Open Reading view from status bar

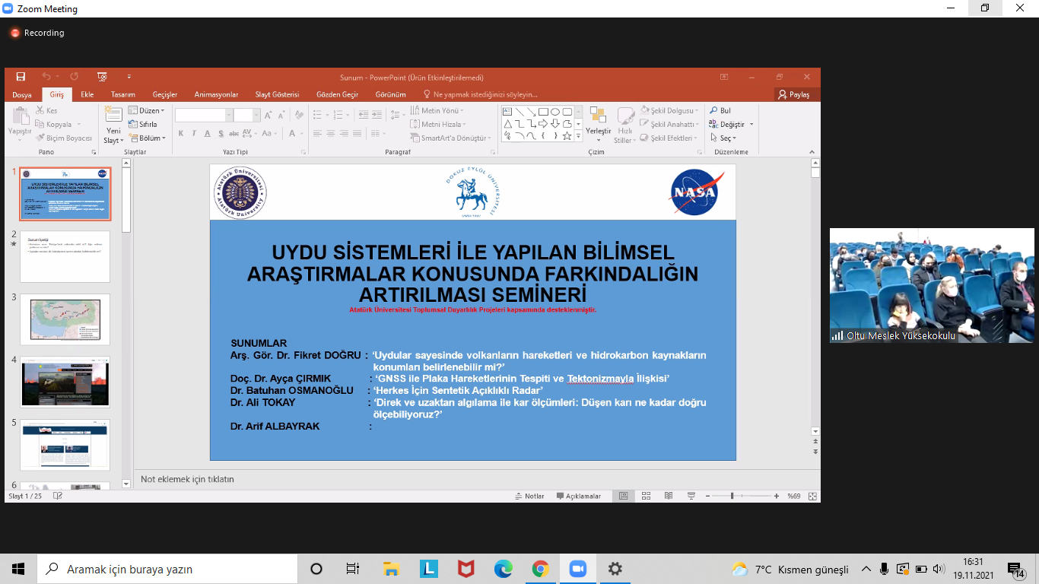[669, 496]
